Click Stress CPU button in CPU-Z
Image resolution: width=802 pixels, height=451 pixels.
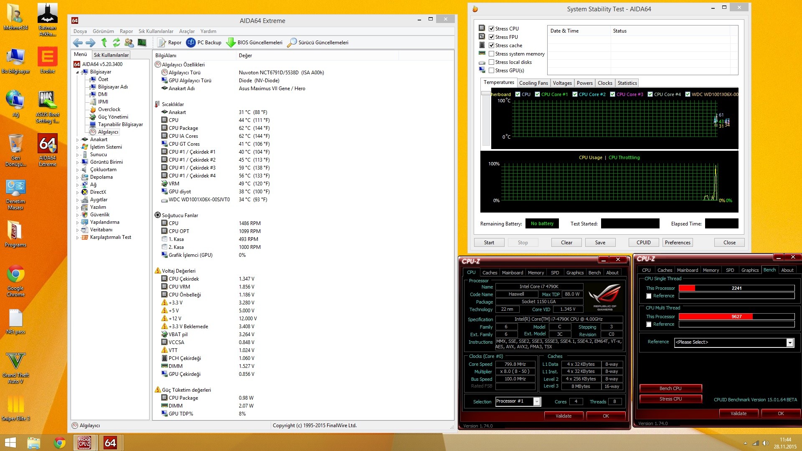click(x=670, y=399)
